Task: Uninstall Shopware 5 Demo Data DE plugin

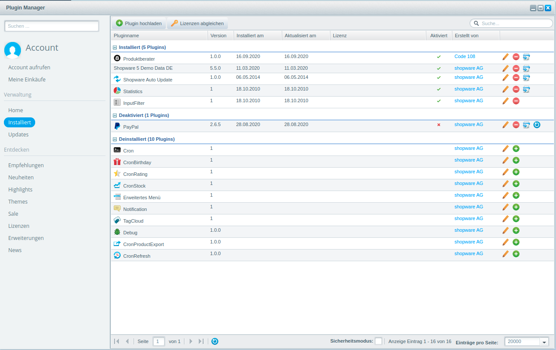Action: coord(516,68)
